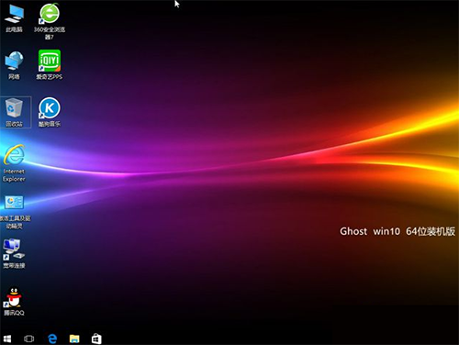Launch Microsoft Edge from the taskbar
This screenshot has height=345, width=459.
pos(52,339)
